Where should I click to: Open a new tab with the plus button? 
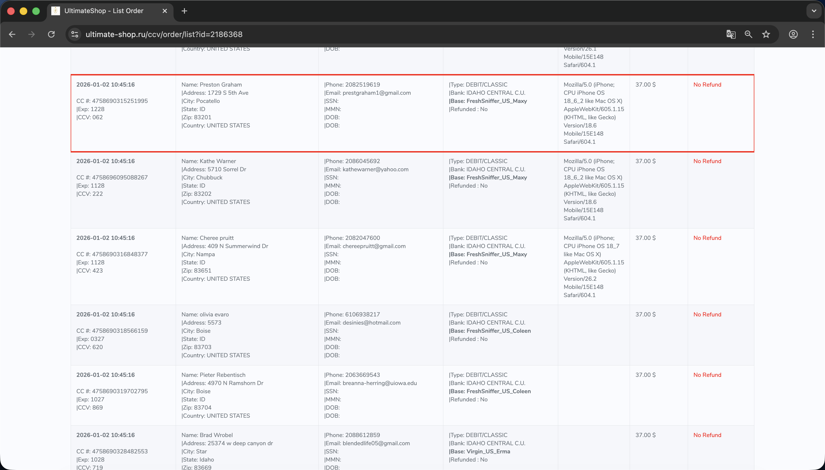184,11
